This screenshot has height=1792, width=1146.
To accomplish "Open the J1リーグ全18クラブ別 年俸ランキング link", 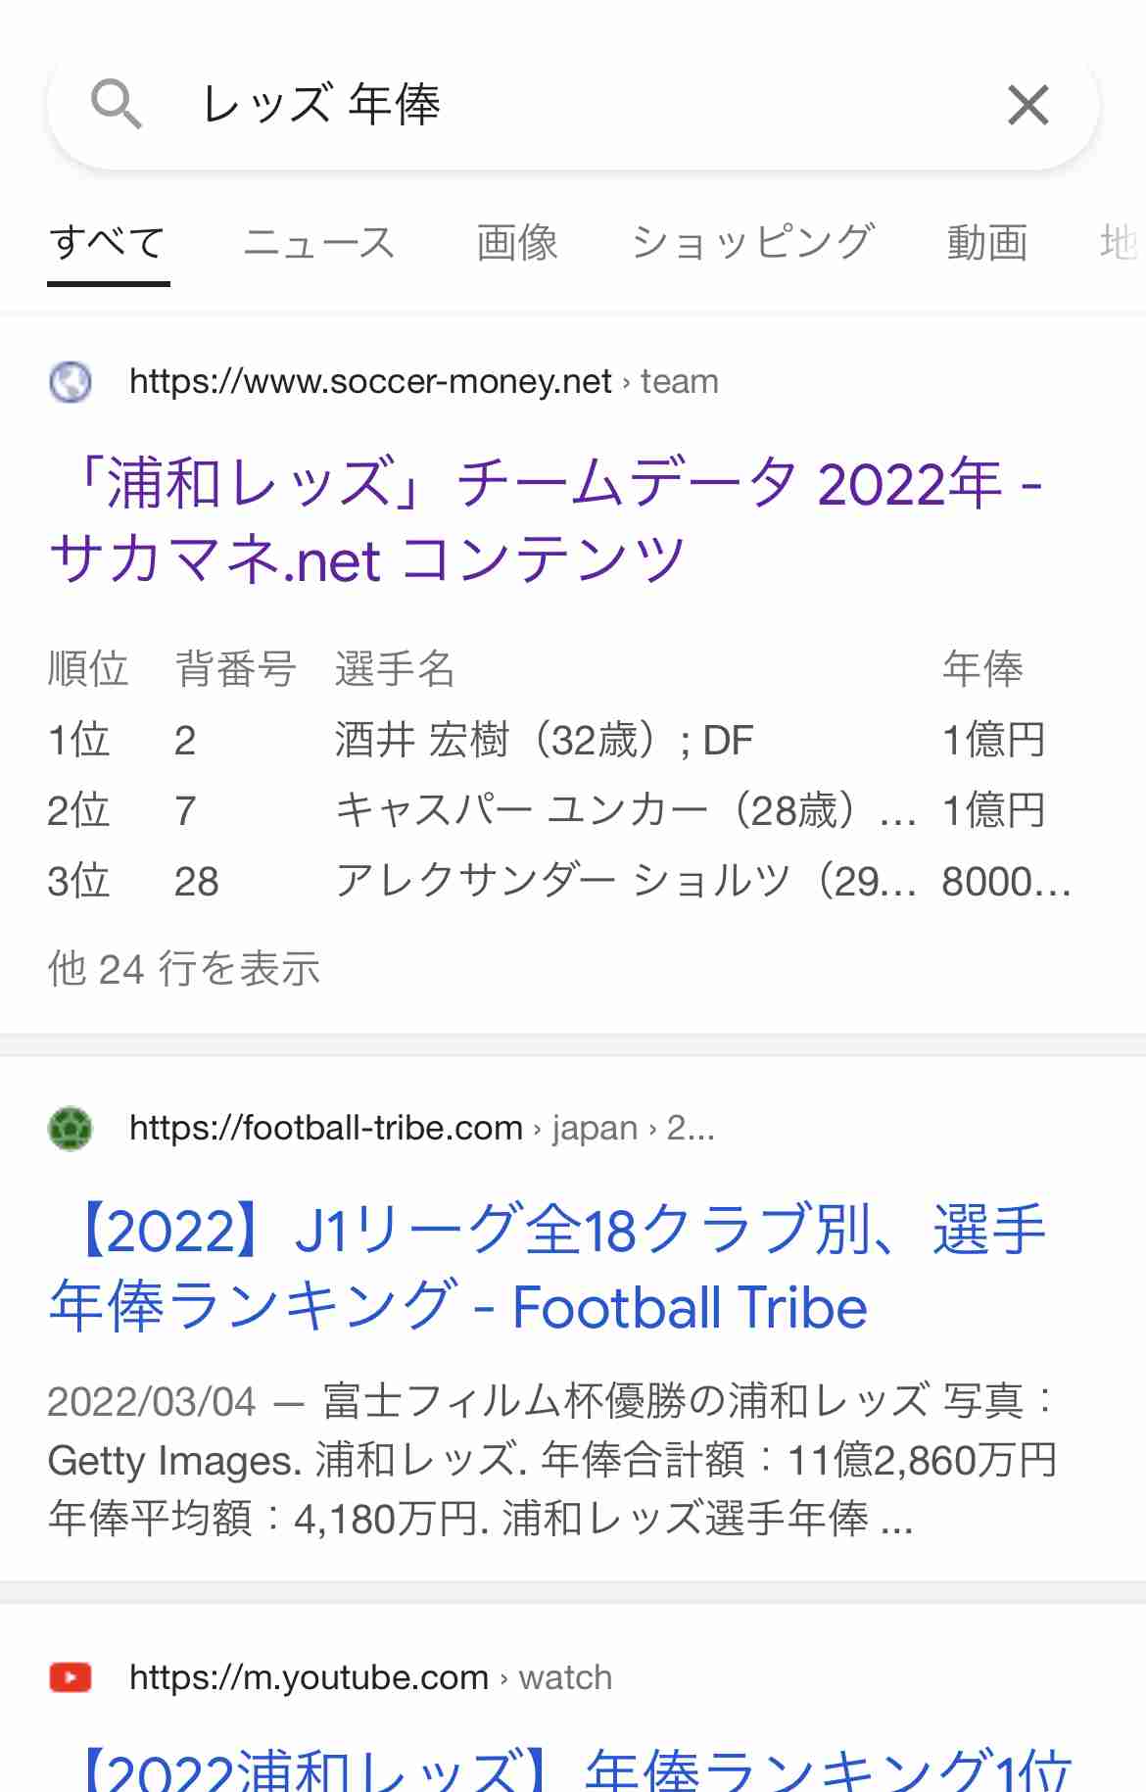I will [x=549, y=1269].
